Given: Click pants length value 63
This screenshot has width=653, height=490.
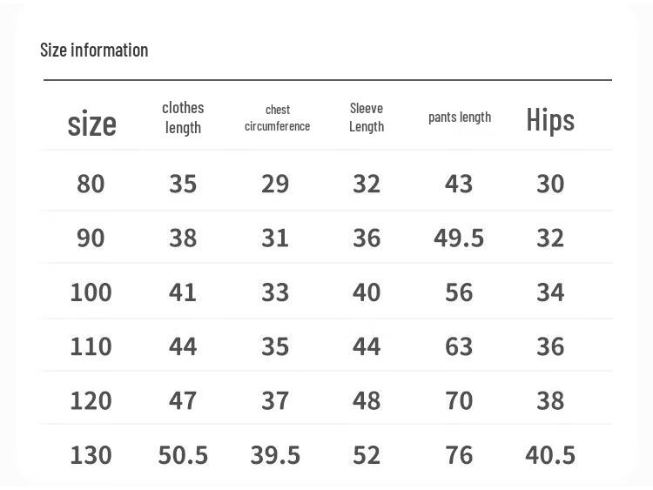Looking at the screenshot, I should coord(459,346).
